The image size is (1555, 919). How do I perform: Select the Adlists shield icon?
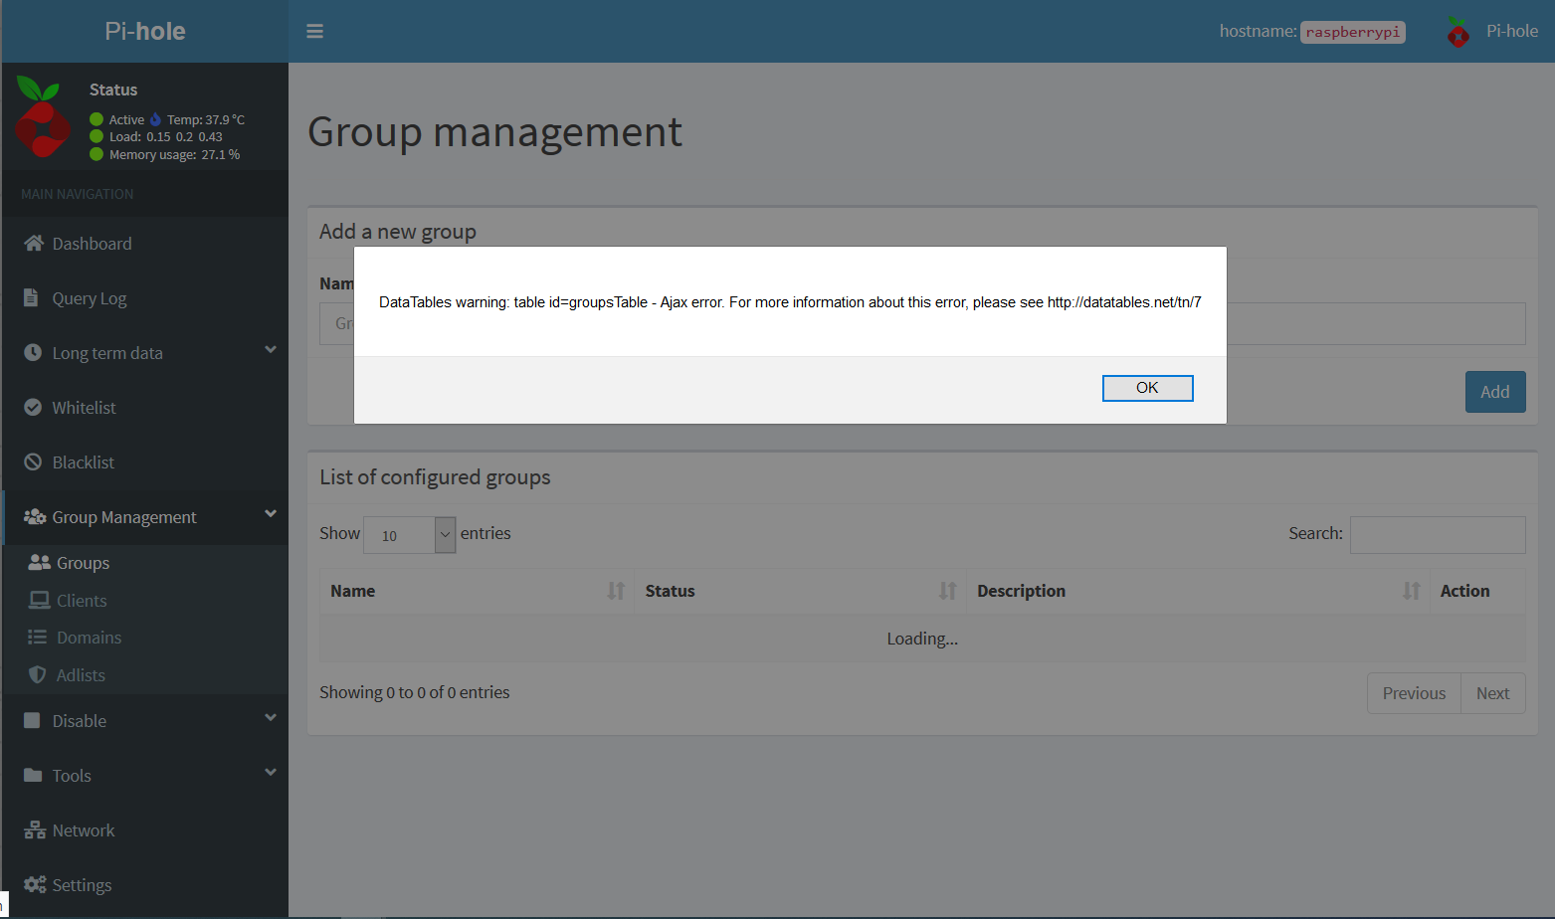[x=37, y=674]
